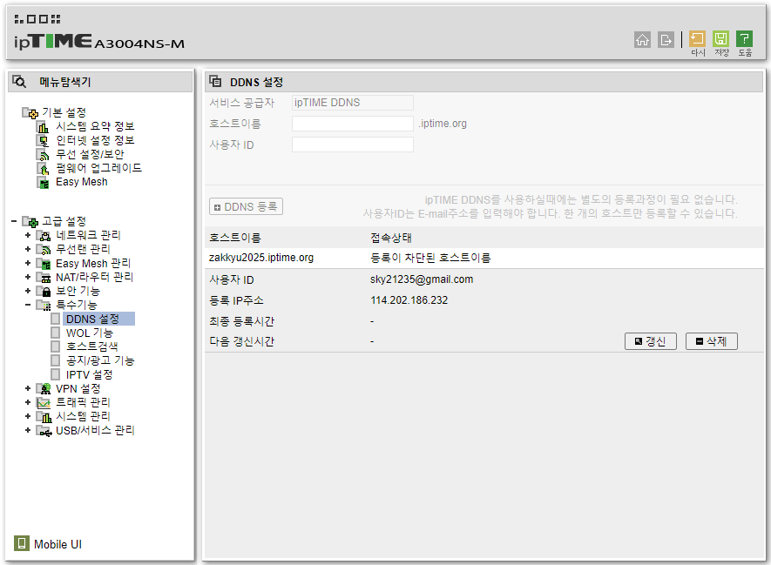The height and width of the screenshot is (565, 771).
Task: Open the Mobile UI icon
Action: (x=21, y=543)
